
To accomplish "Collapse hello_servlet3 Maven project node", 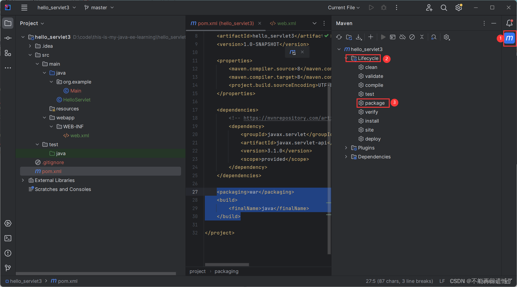I will 339,49.
